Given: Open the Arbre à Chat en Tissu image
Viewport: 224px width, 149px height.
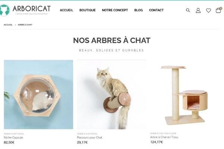Looking at the screenshot, I should click(x=185, y=94).
